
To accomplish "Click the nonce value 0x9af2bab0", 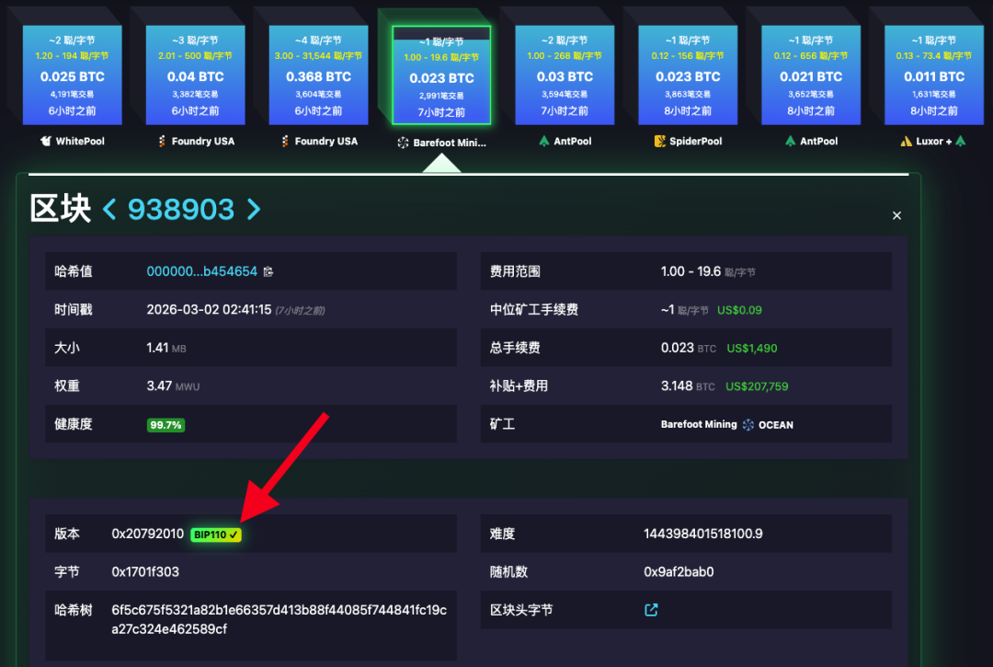I will click(x=679, y=572).
